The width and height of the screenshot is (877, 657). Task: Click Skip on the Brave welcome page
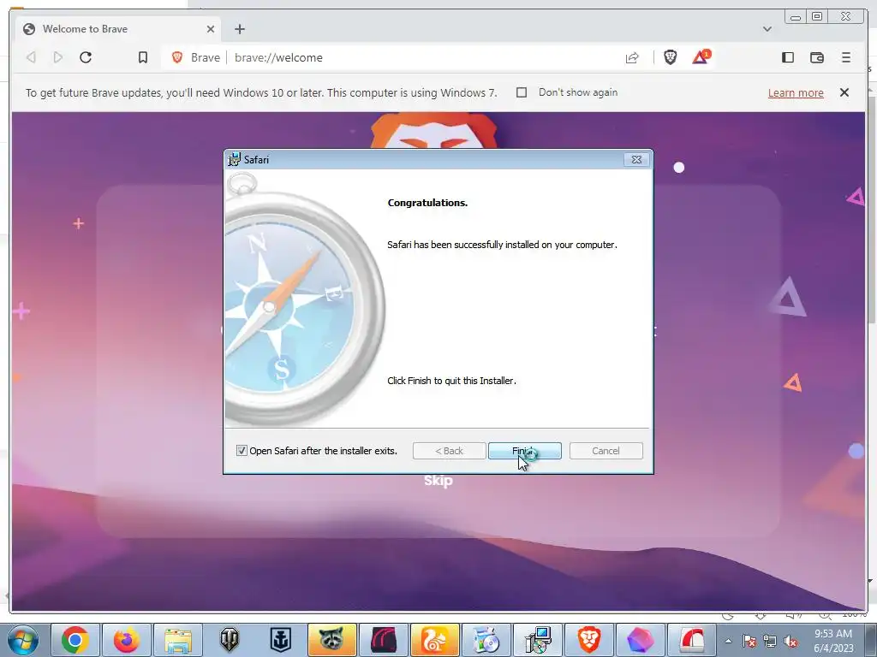438,481
